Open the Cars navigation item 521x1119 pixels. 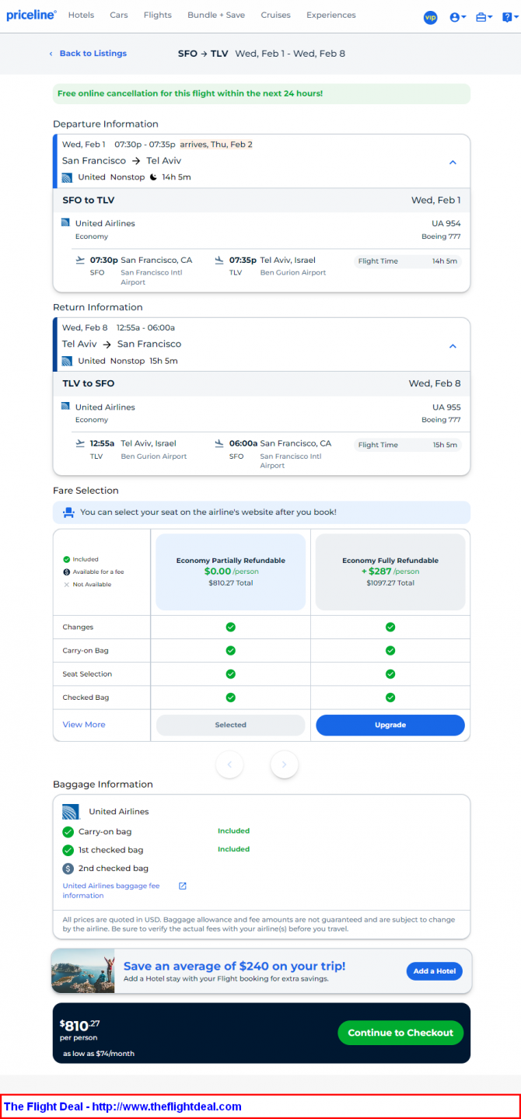pos(119,15)
